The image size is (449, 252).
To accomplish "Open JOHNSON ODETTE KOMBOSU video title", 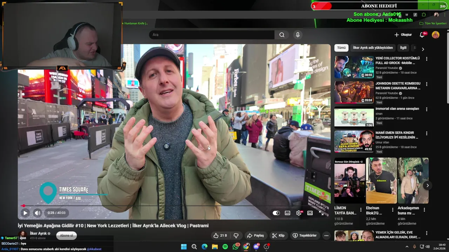I will tap(398, 86).
